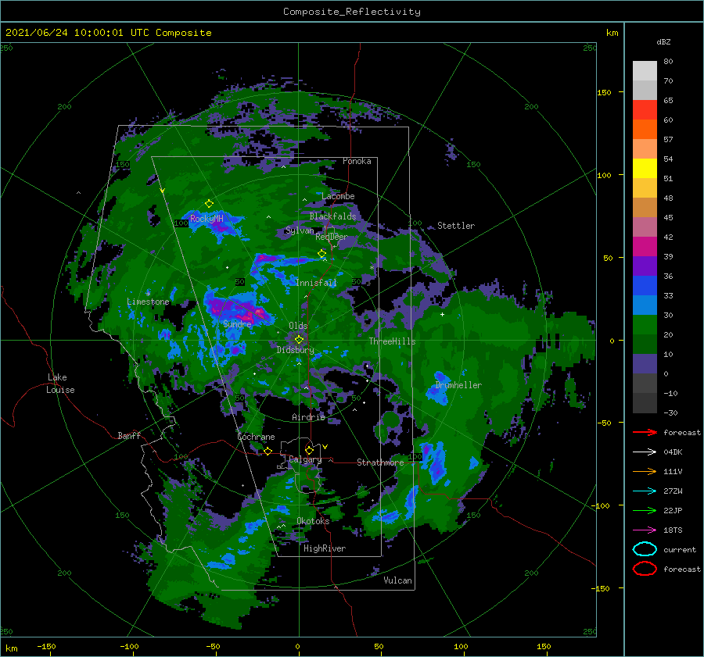The width and height of the screenshot is (704, 657).
Task: Click the yellow radar-center marker near Didsbury
Action: (299, 340)
